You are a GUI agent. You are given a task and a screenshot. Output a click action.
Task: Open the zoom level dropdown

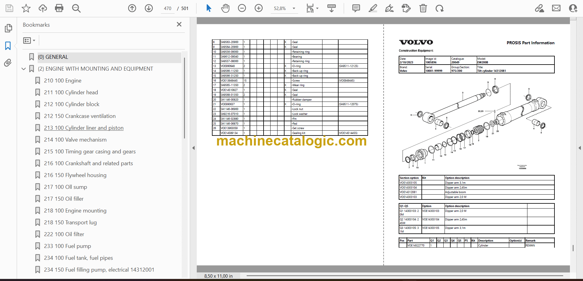click(x=294, y=8)
